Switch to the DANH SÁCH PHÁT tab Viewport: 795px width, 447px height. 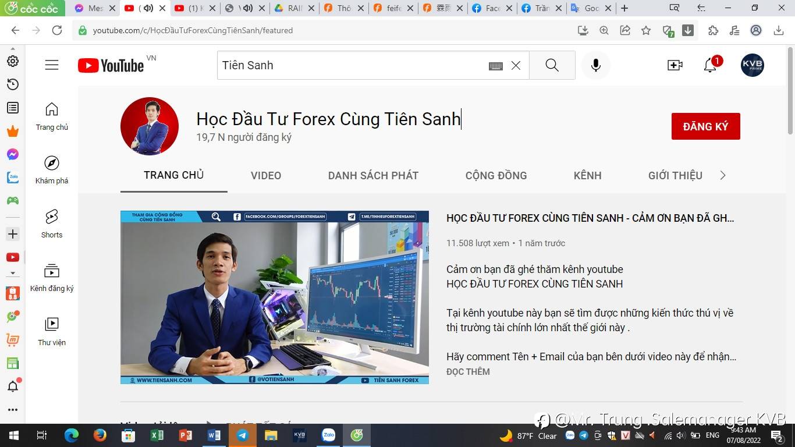click(x=373, y=176)
